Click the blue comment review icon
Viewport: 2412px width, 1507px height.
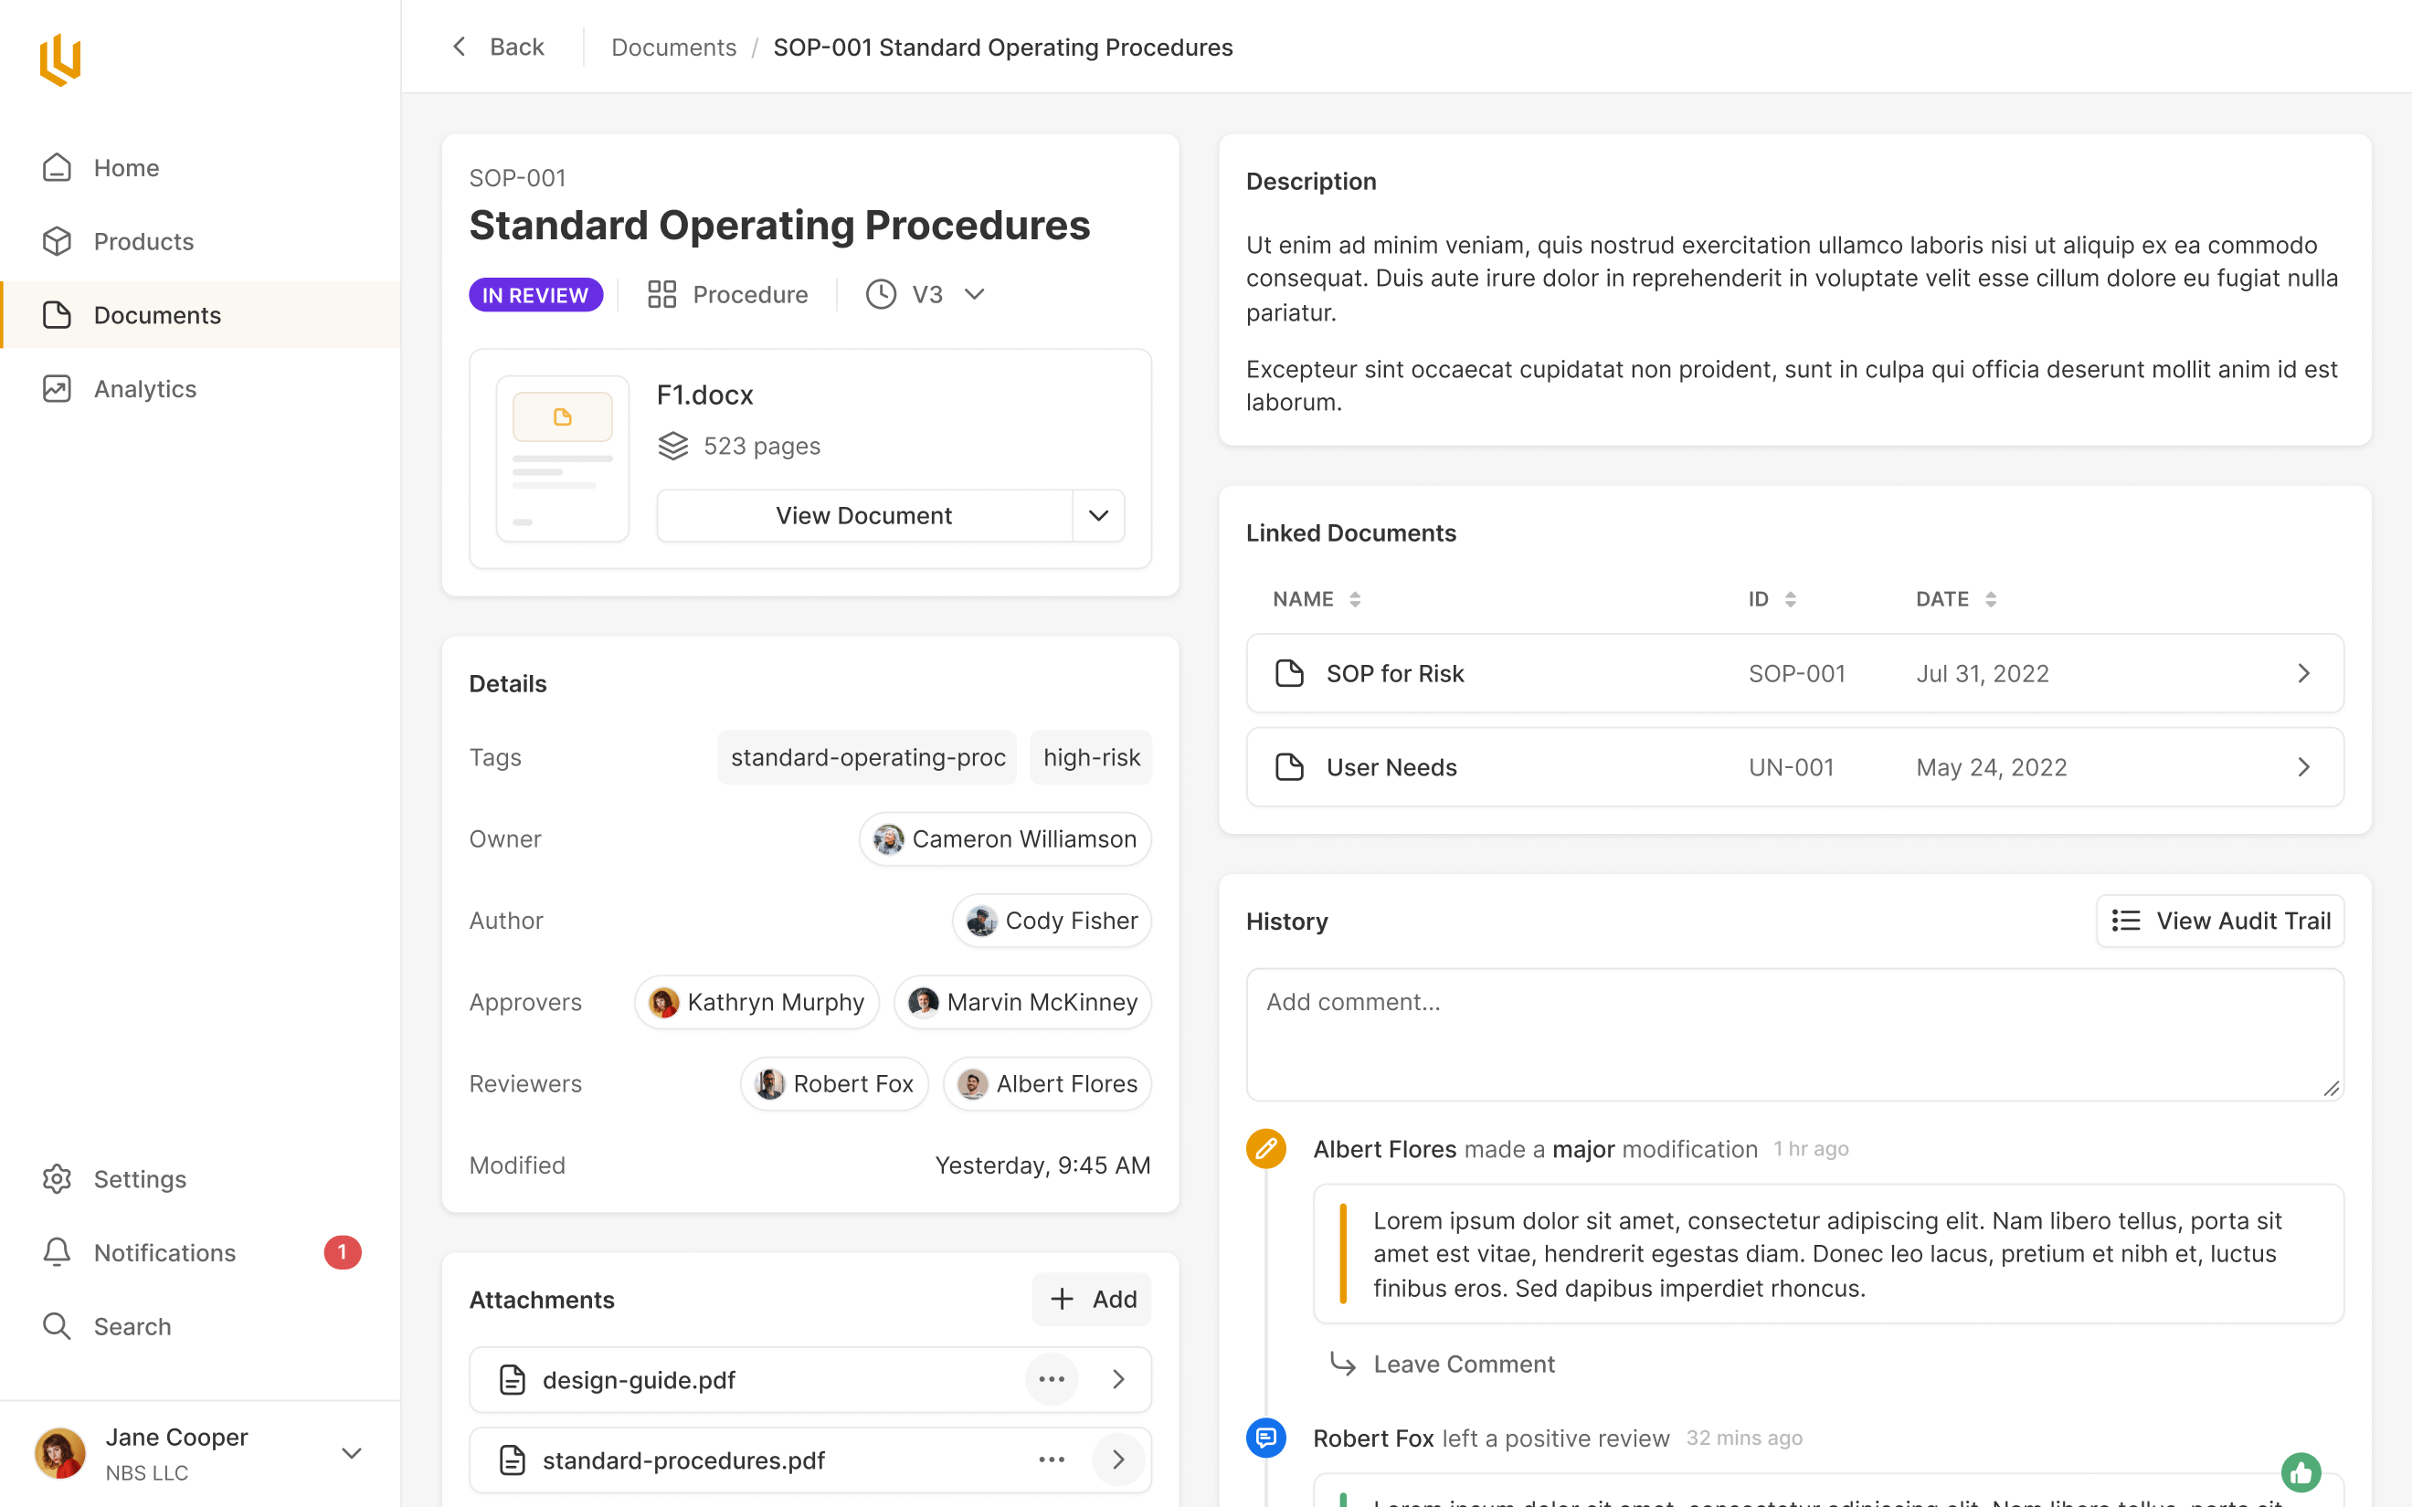[x=1265, y=1438]
